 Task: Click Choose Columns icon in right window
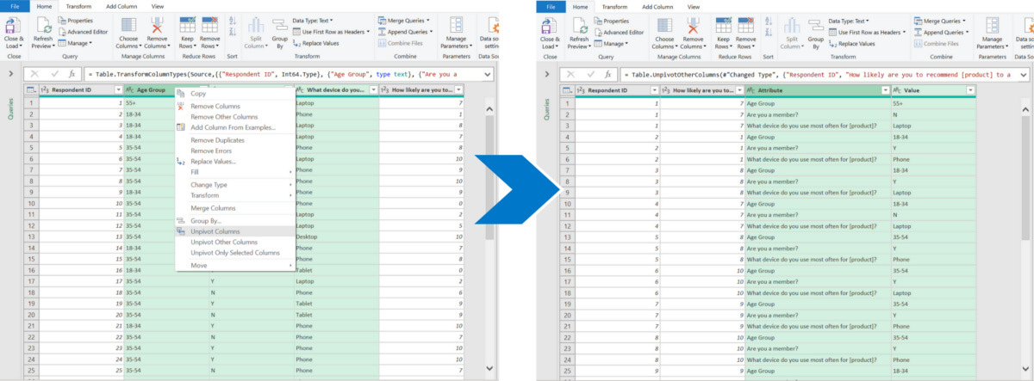pyautogui.click(x=664, y=25)
